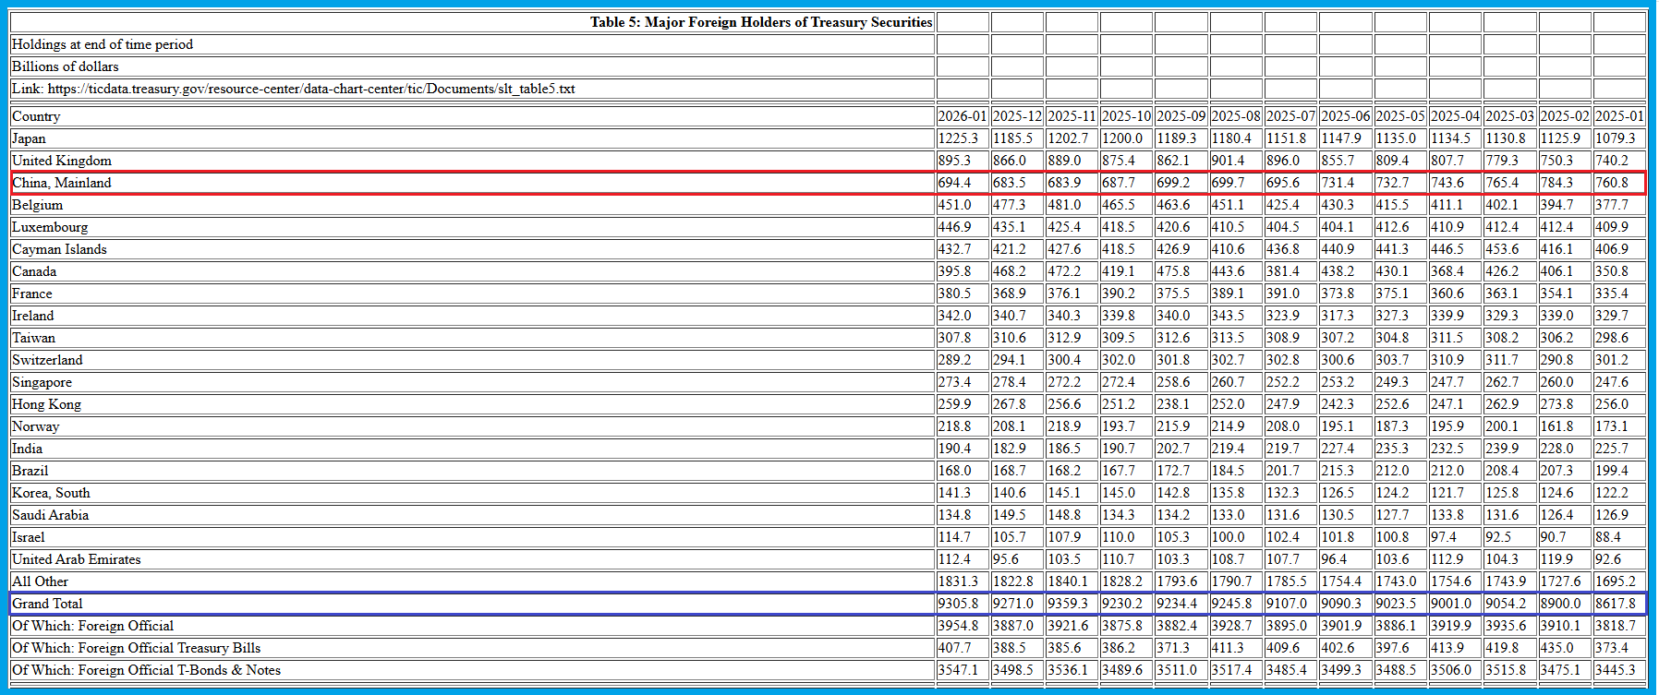This screenshot has width=1659, height=695.
Task: Click the 2025-01 column header
Action: (x=1618, y=116)
